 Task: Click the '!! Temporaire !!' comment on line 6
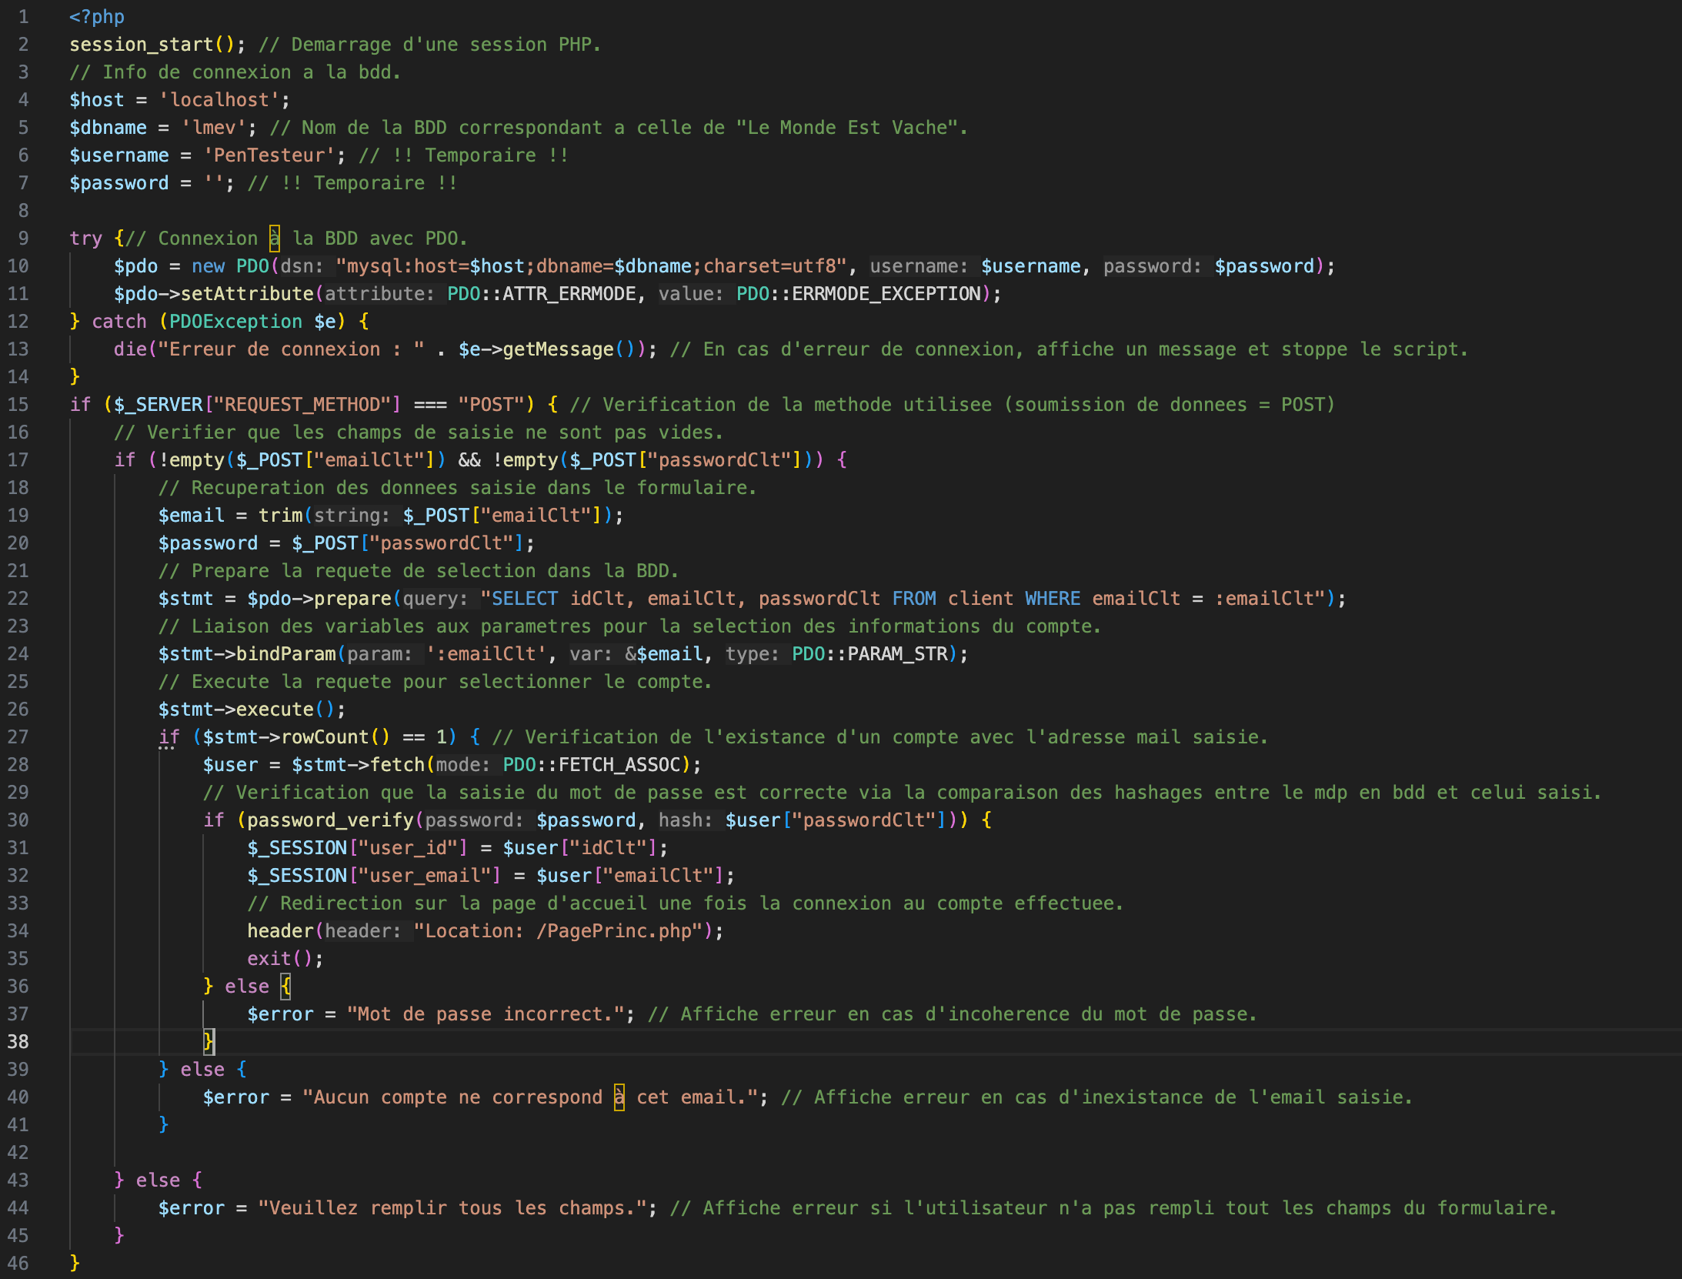pos(462,155)
